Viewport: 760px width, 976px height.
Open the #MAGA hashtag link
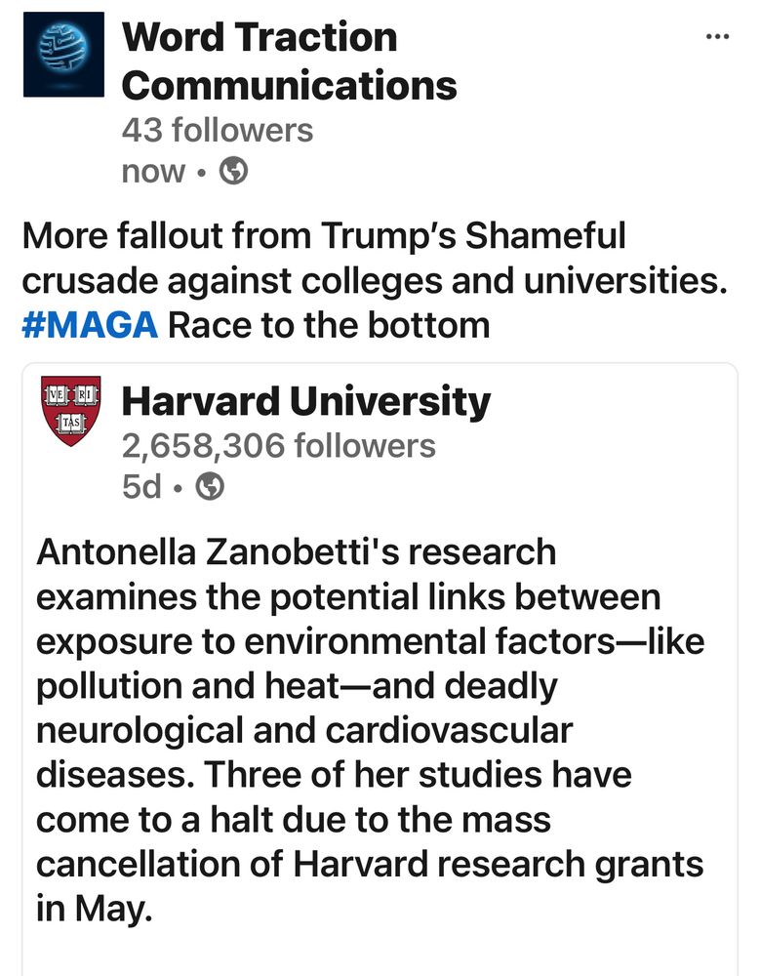90,326
